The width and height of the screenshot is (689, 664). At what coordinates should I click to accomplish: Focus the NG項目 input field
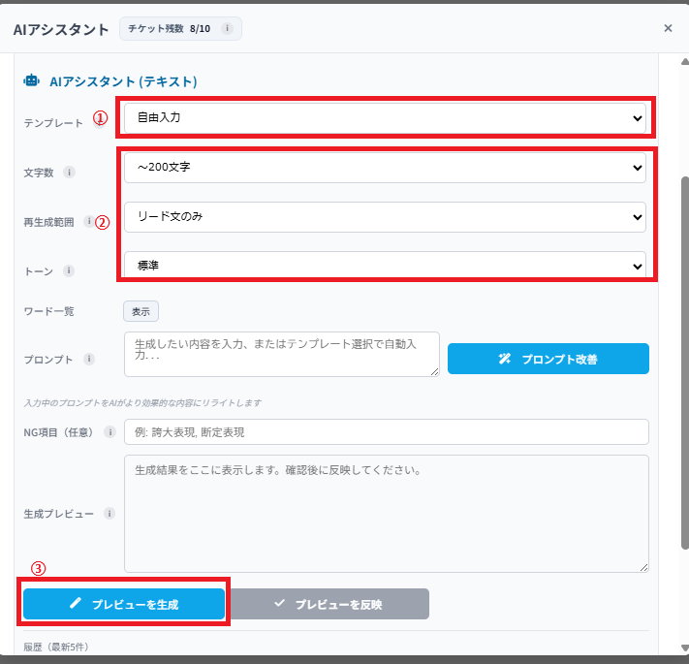tap(386, 432)
